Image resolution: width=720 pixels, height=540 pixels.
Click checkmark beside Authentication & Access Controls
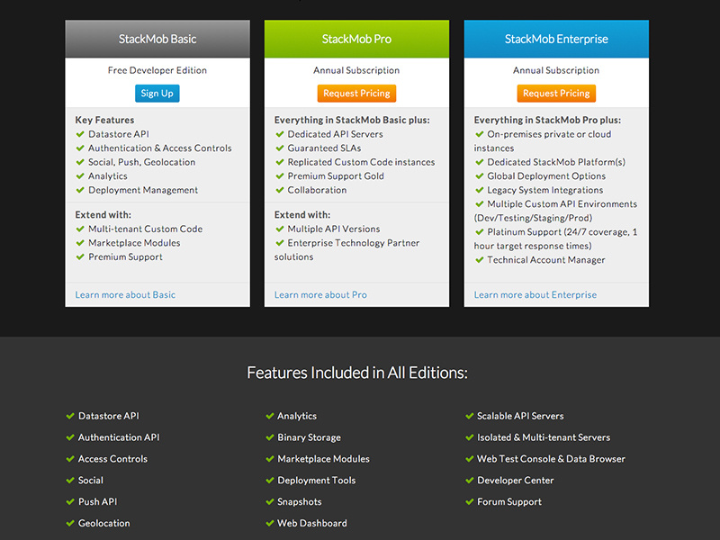coord(80,148)
